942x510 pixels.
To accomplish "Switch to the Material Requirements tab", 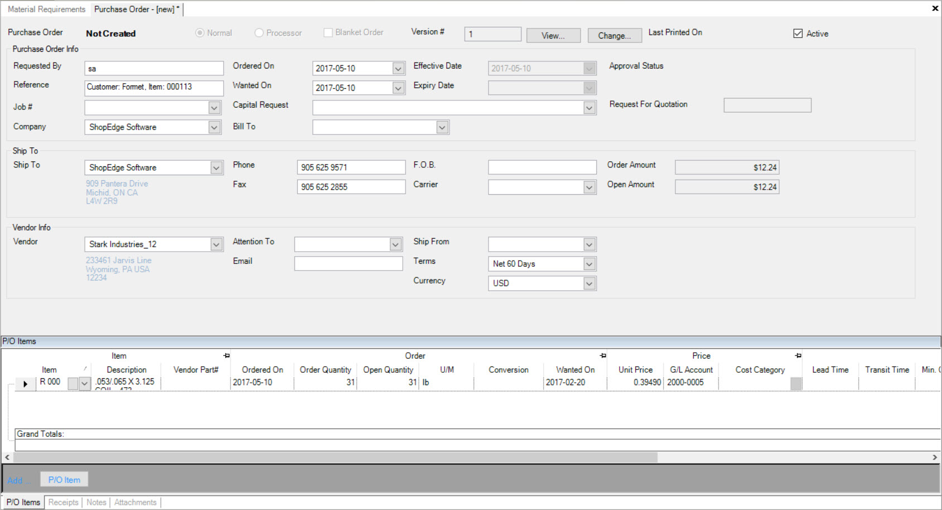I will click(x=46, y=9).
